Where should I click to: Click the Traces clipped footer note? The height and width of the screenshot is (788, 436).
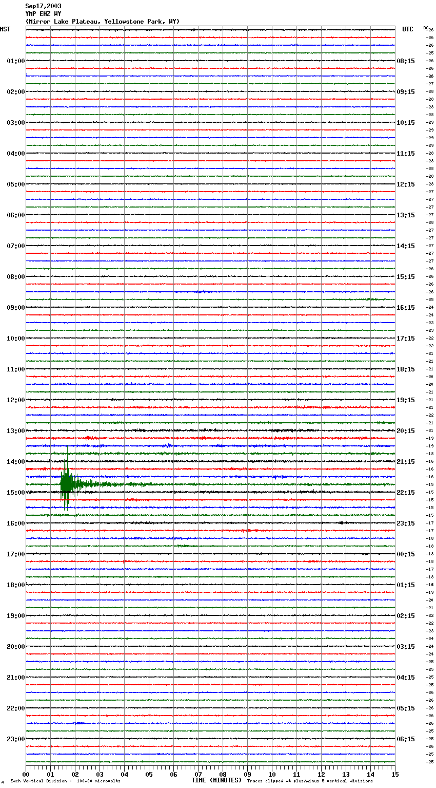click(310, 781)
